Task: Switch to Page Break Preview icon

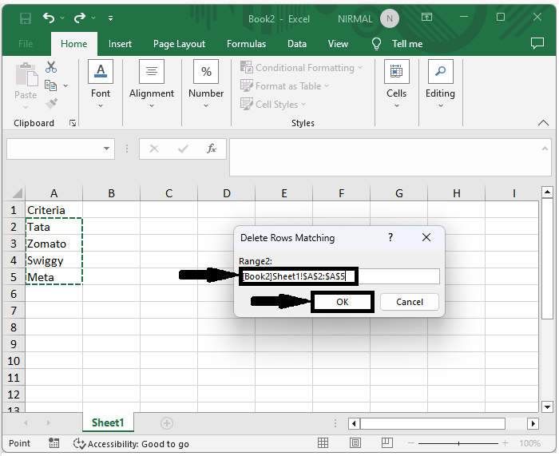Action: (x=387, y=443)
